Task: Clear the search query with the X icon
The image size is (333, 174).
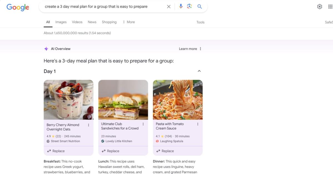Action: (x=169, y=6)
